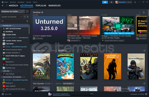Expand the Tüm Oyunlar shelf title dropdown
The image size is (149, 97).
pyautogui.click(x=52, y=84)
